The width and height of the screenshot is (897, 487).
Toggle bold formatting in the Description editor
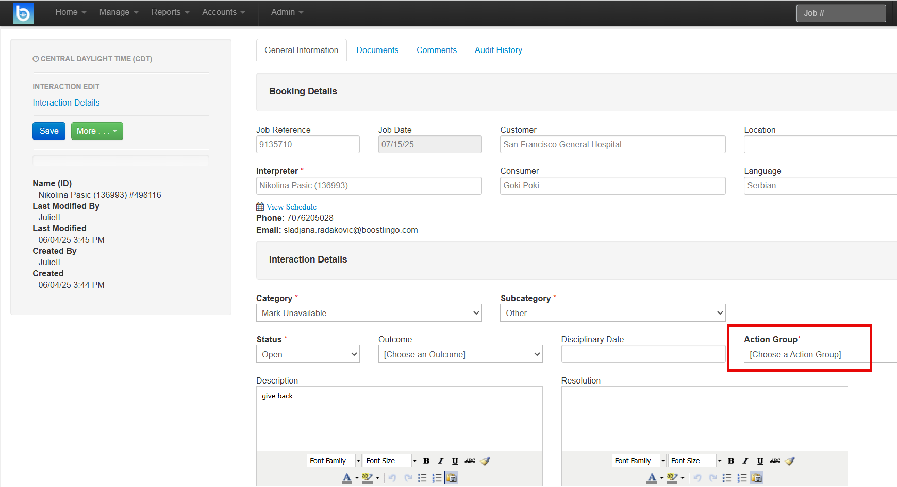[x=426, y=460]
